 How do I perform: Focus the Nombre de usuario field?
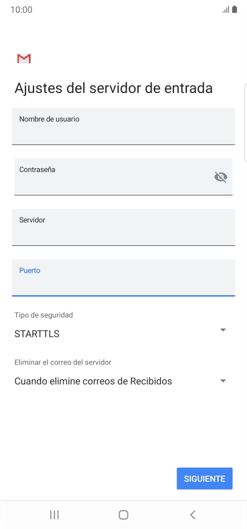(123, 126)
